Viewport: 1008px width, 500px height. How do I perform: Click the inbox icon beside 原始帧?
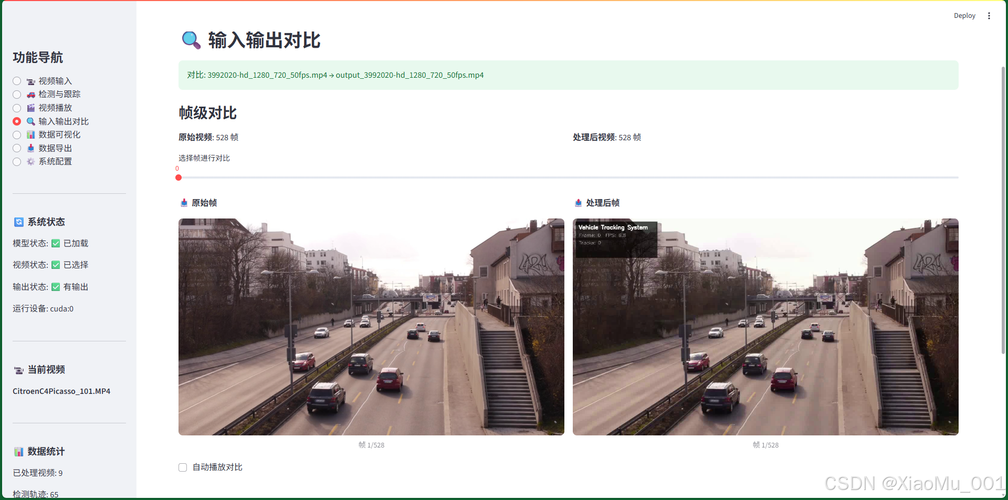coord(184,203)
